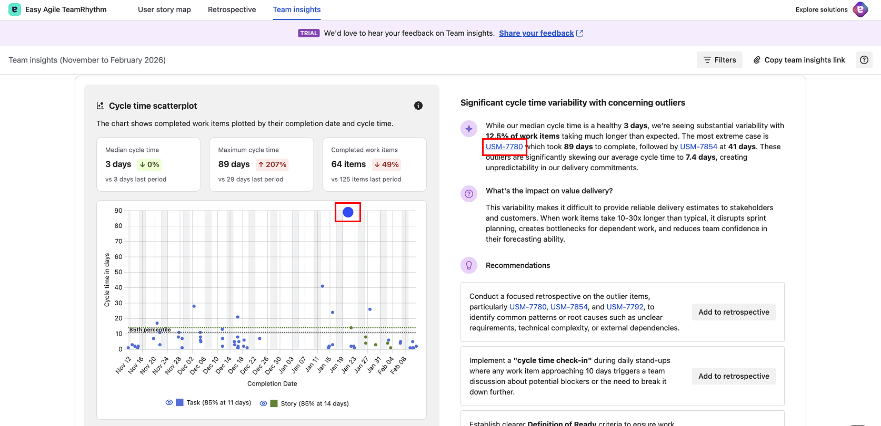Switch to Retrospective tab
The image size is (881, 426).
[232, 9]
